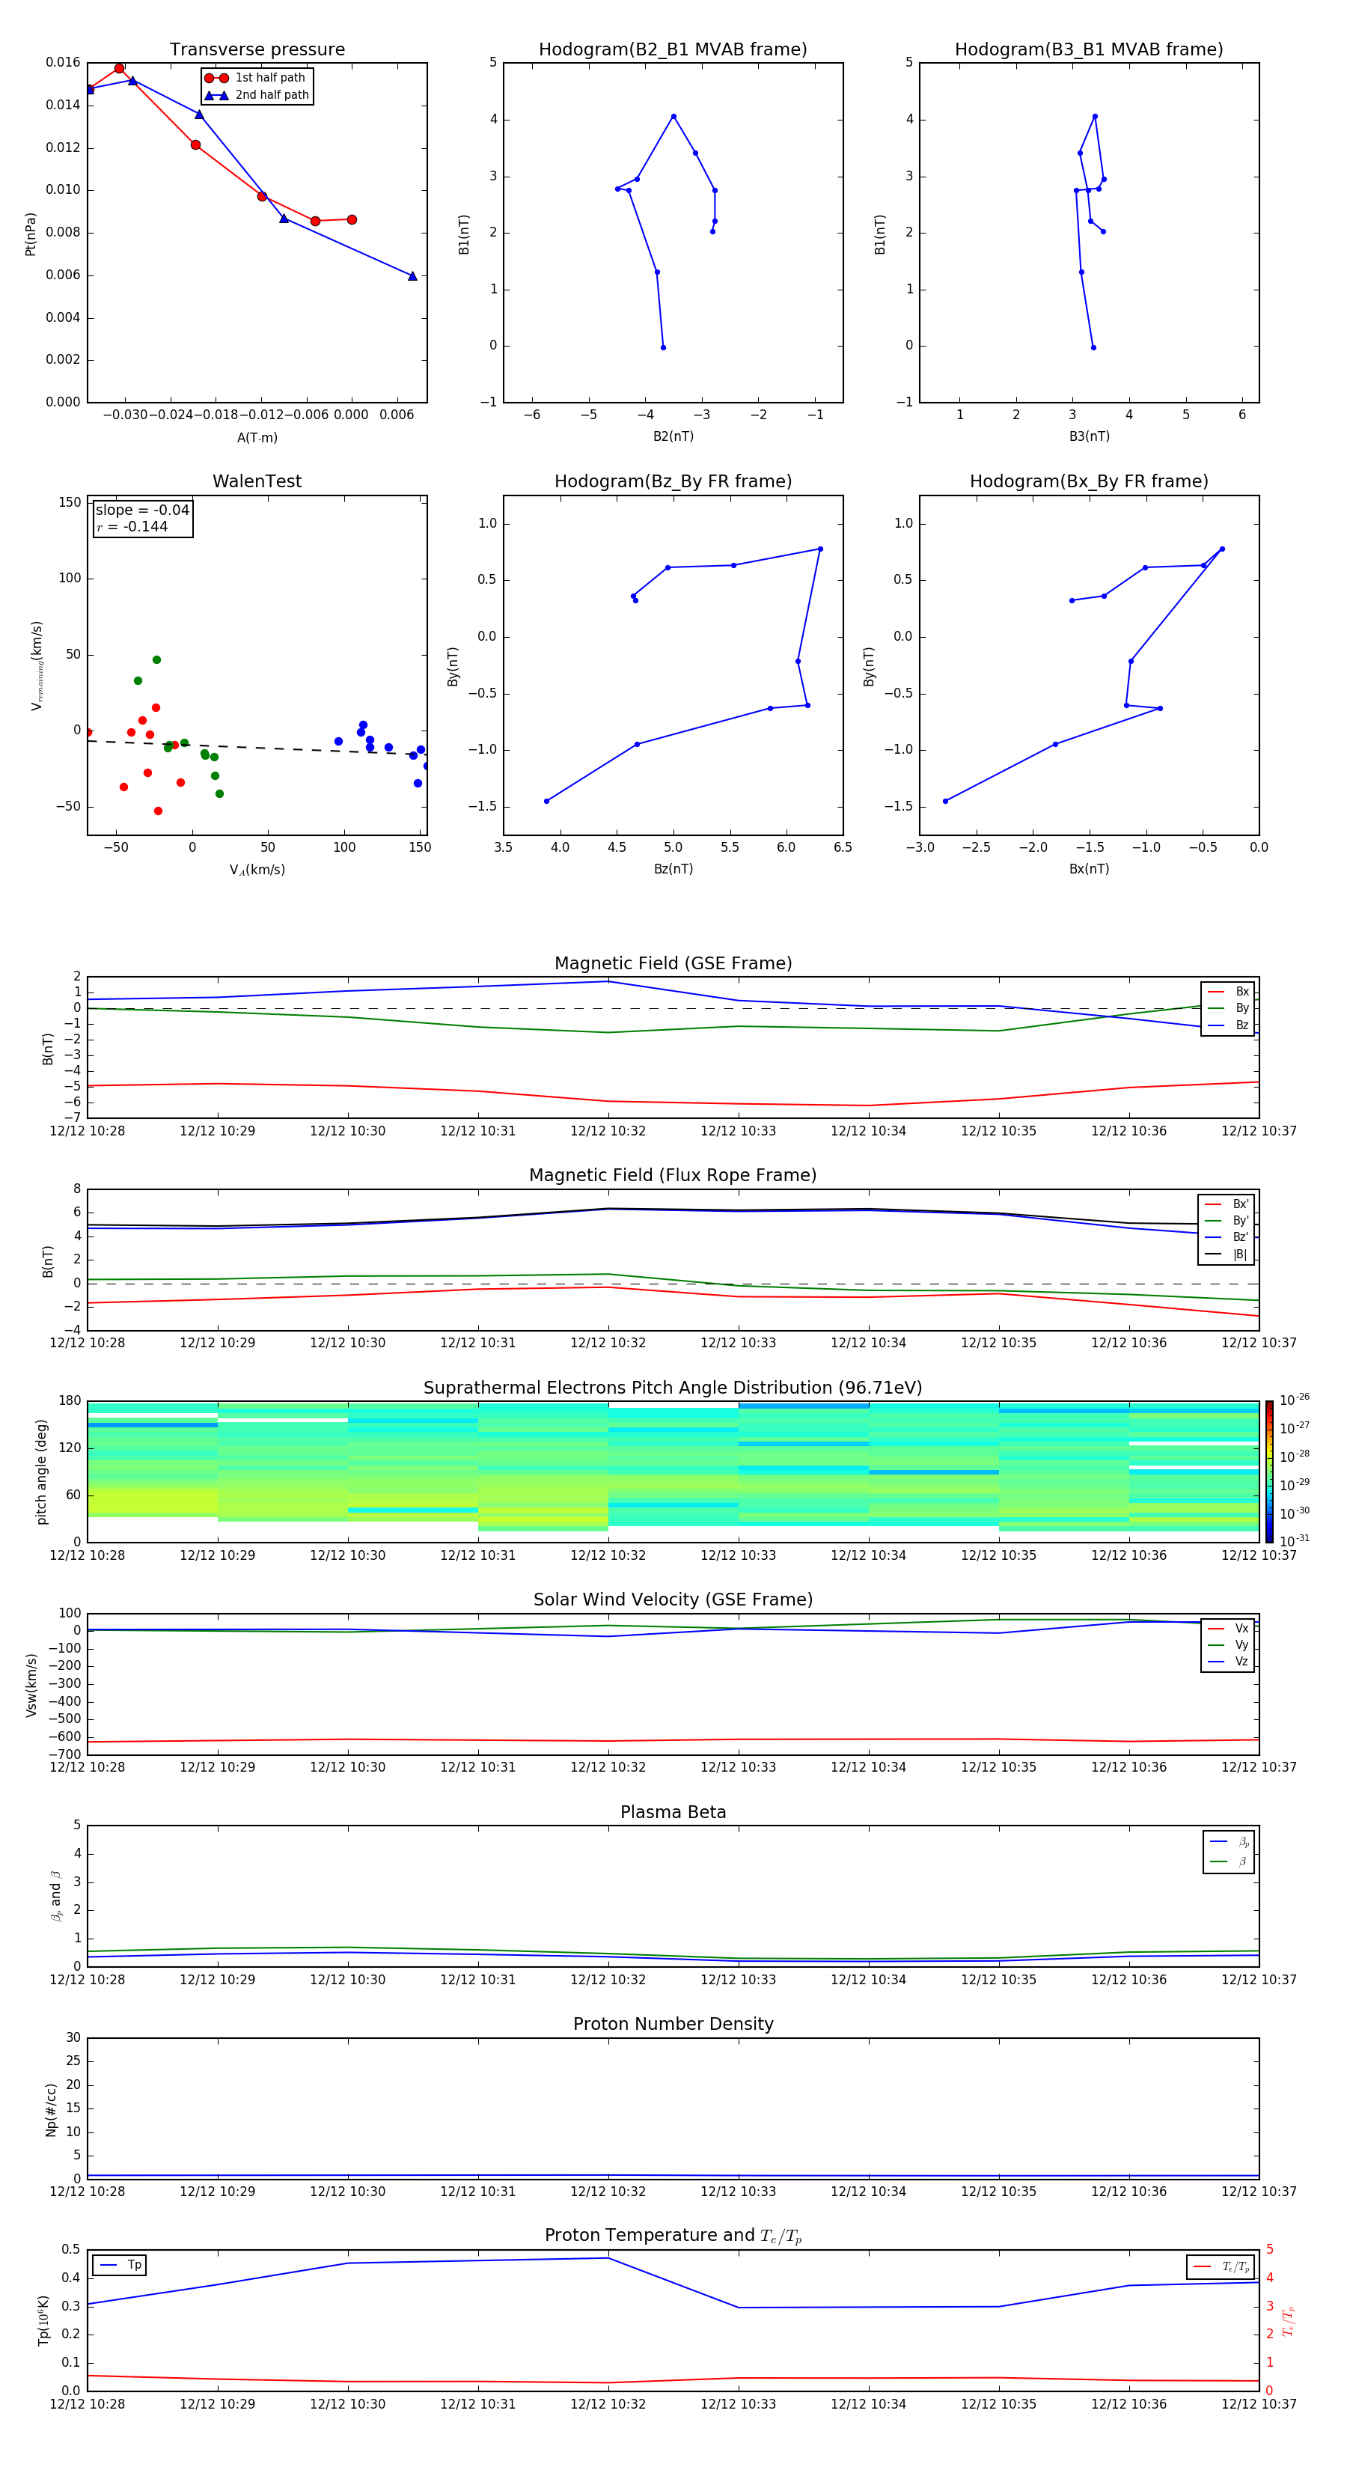Click 'Magnetic Field (Flux Rope Frame)' title

673,1176
